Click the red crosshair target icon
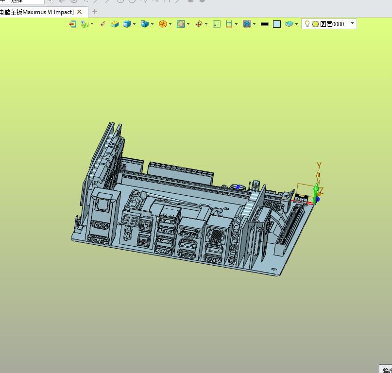 click(x=199, y=24)
